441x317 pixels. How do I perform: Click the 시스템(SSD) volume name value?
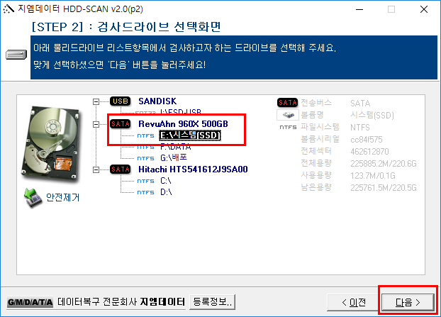point(372,116)
